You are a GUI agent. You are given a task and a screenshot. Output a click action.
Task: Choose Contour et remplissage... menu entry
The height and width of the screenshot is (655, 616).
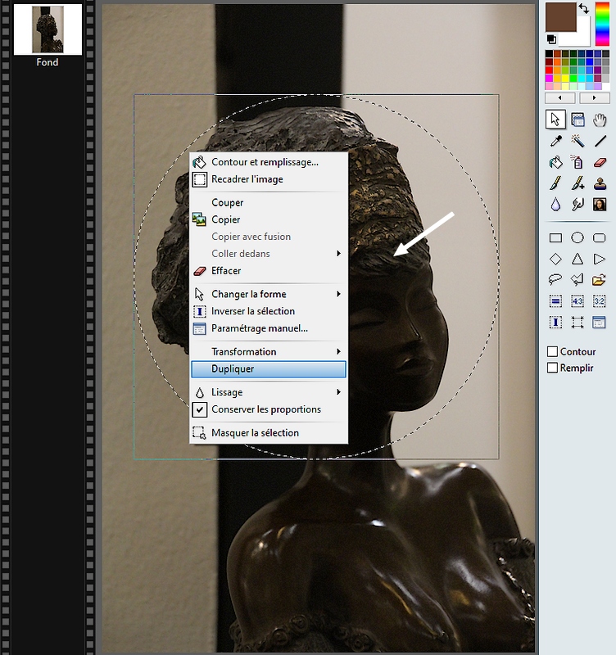[269, 162]
